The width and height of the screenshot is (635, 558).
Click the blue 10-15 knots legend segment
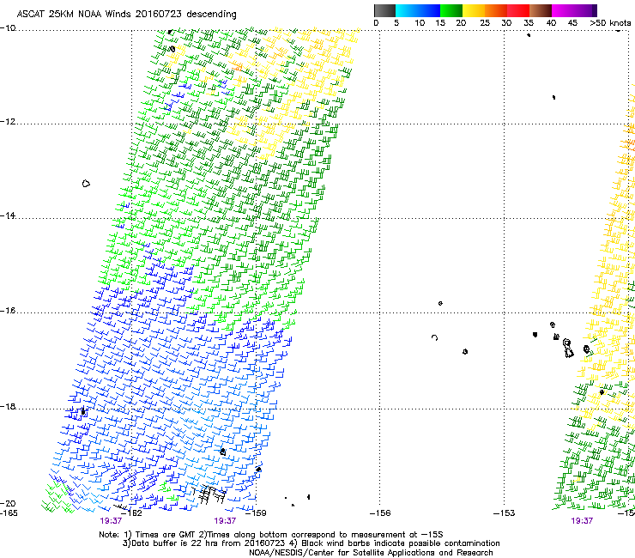[429, 10]
